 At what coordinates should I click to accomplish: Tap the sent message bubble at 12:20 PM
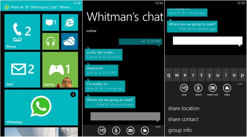[140, 42]
